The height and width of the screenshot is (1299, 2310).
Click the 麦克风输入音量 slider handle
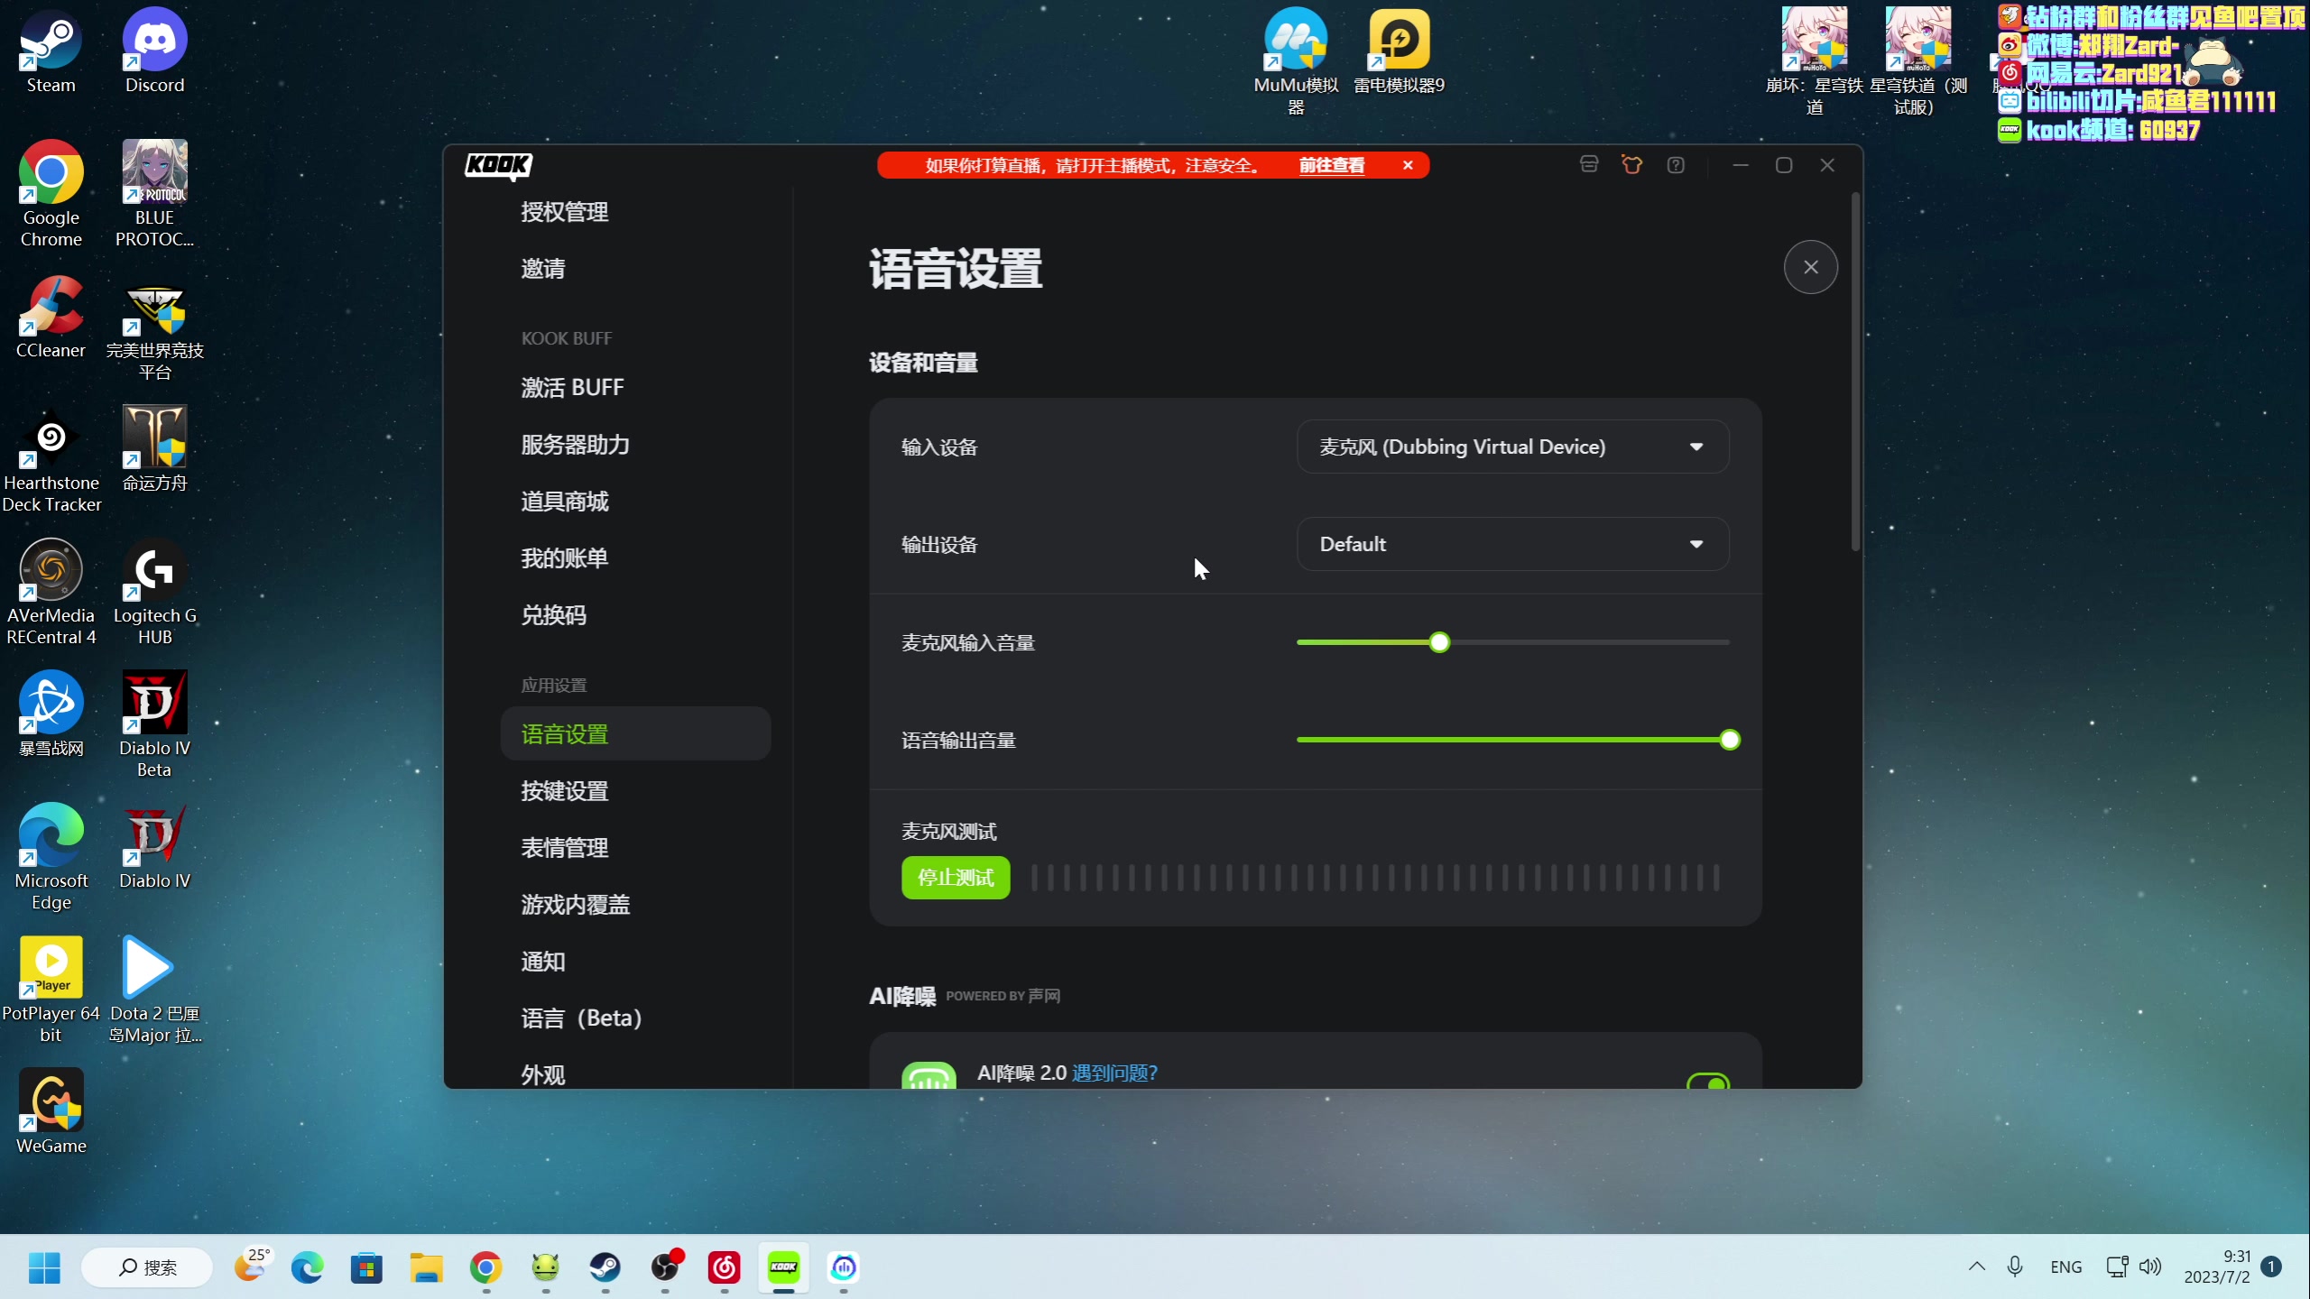1439,642
